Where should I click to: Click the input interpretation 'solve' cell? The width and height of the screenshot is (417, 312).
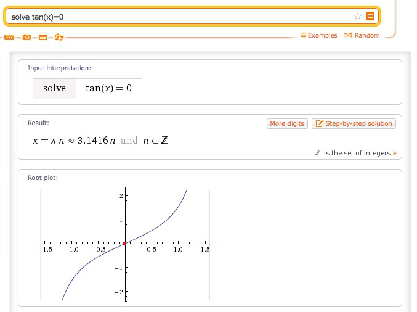click(x=54, y=88)
